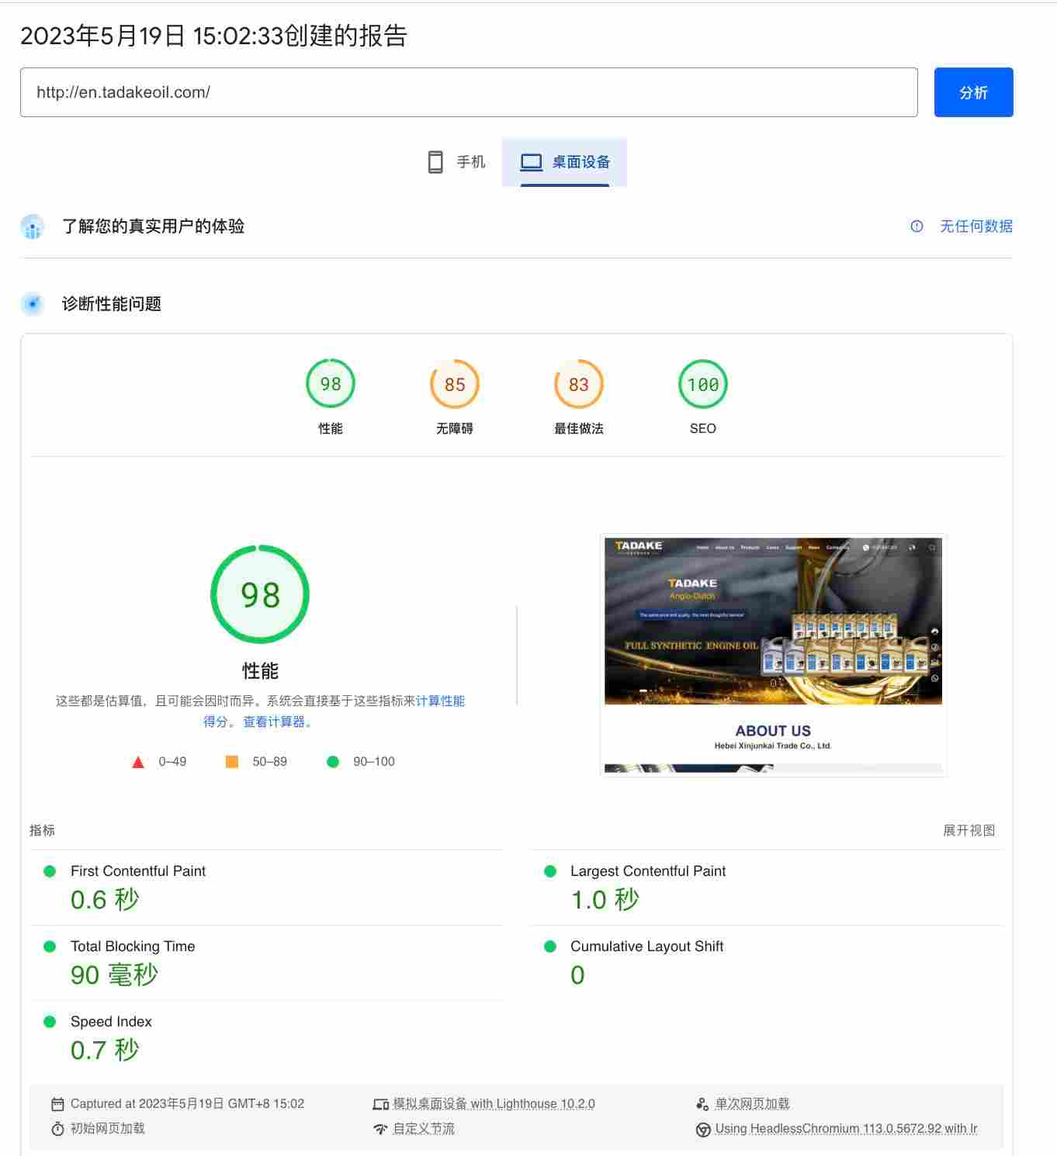Click the info icon beside 无任何数据
Viewport: 1057px width, 1156px height.
[x=917, y=227]
